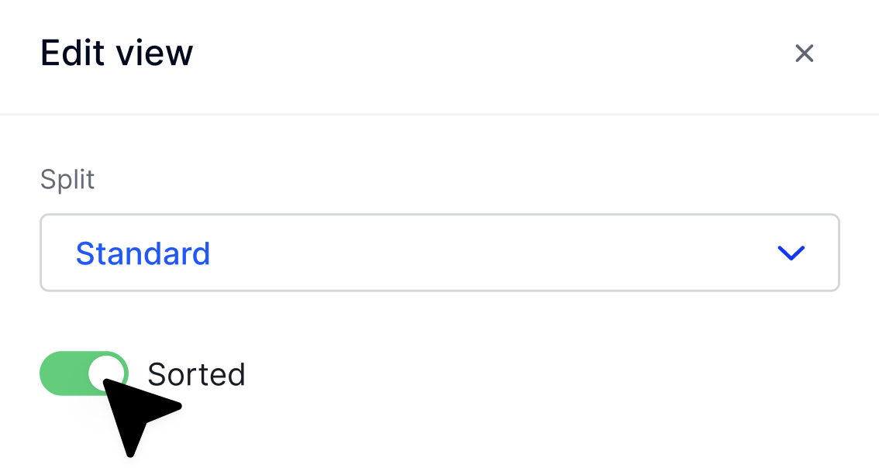The image size is (879, 468).
Task: Click inside the Split combo box
Action: point(439,253)
